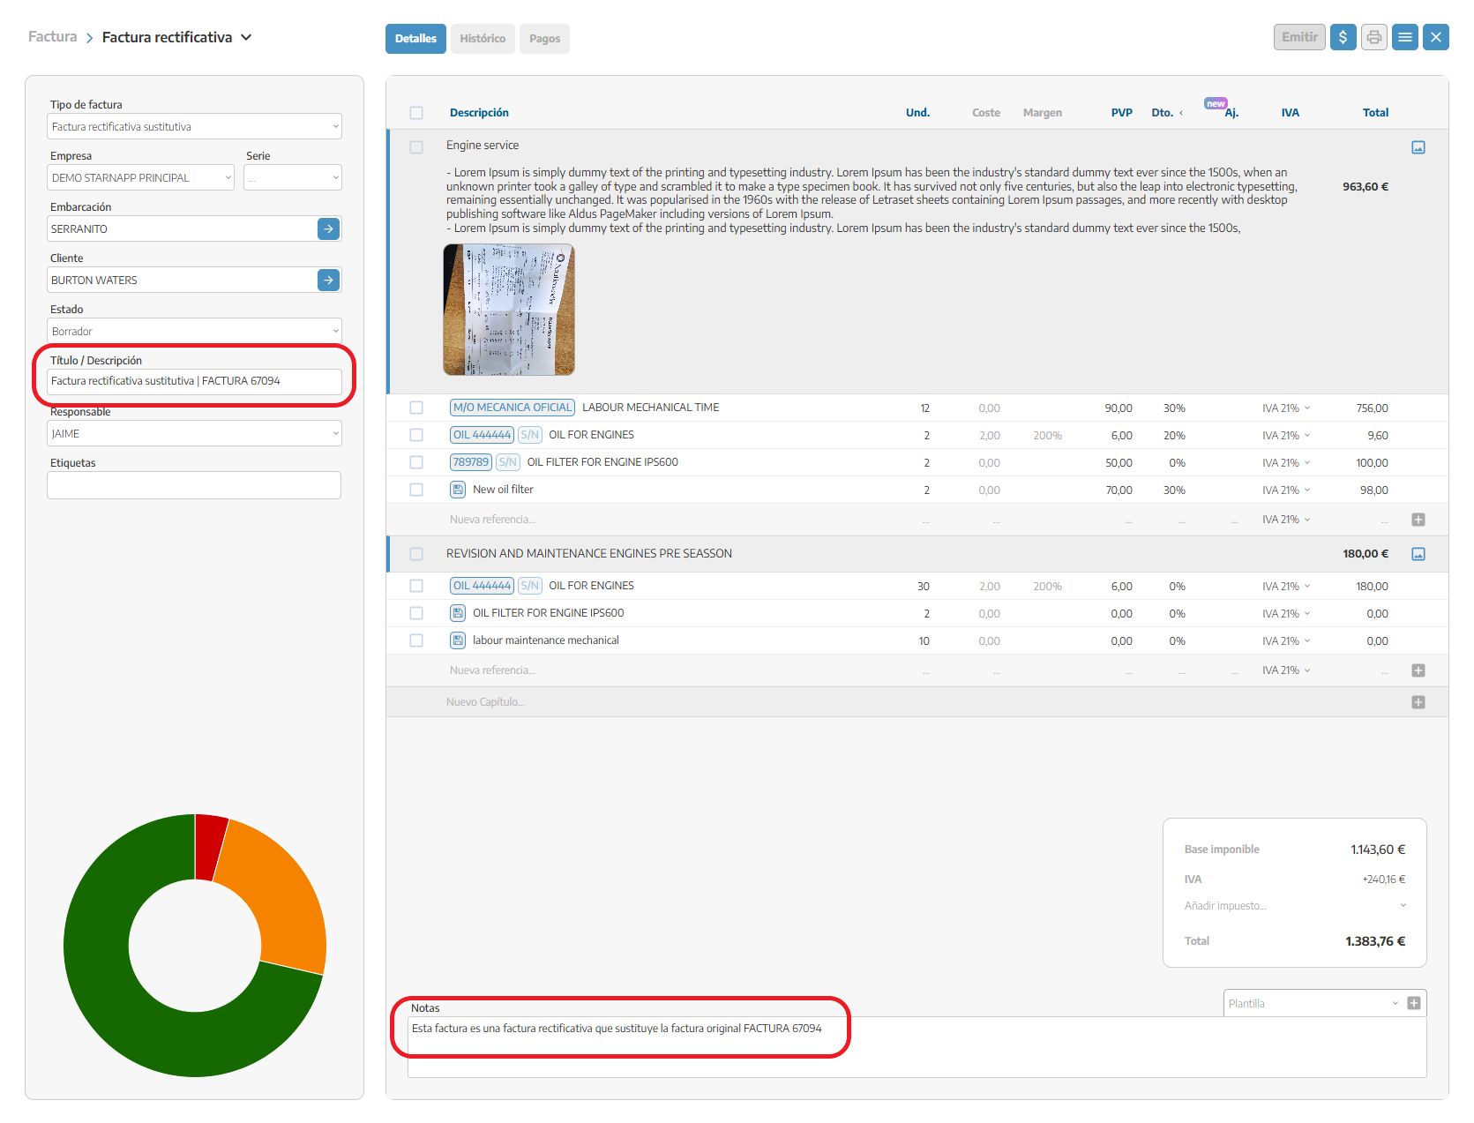Click the arrow icon next to SERRANITO
This screenshot has width=1474, height=1123.
tap(328, 228)
